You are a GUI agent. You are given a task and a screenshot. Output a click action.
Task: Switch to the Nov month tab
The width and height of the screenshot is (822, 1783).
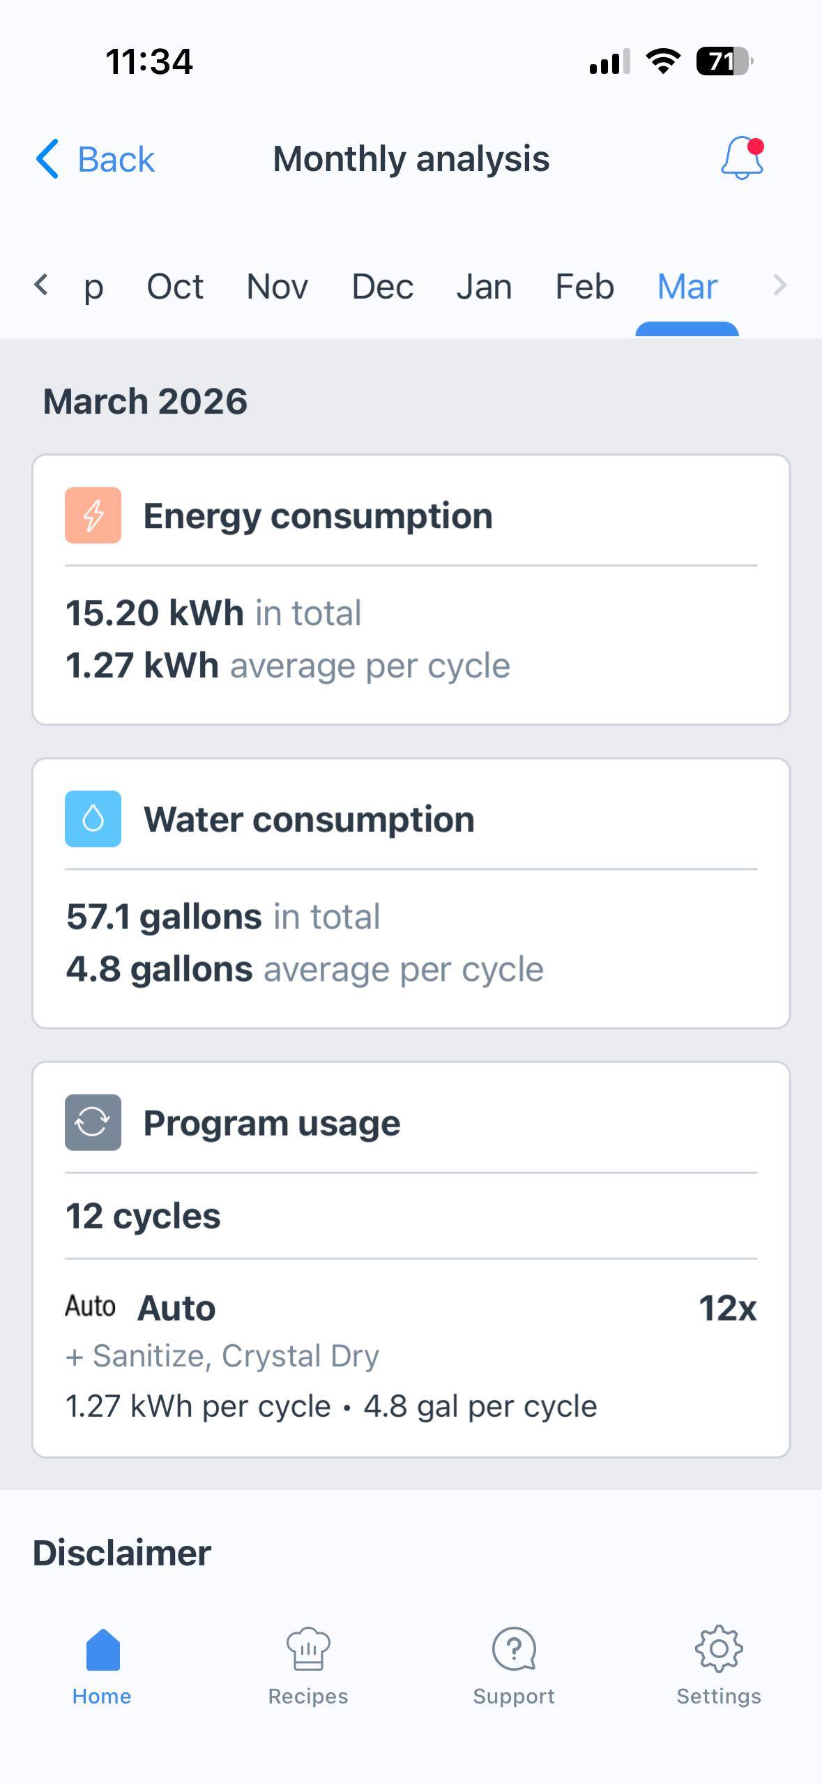277,287
